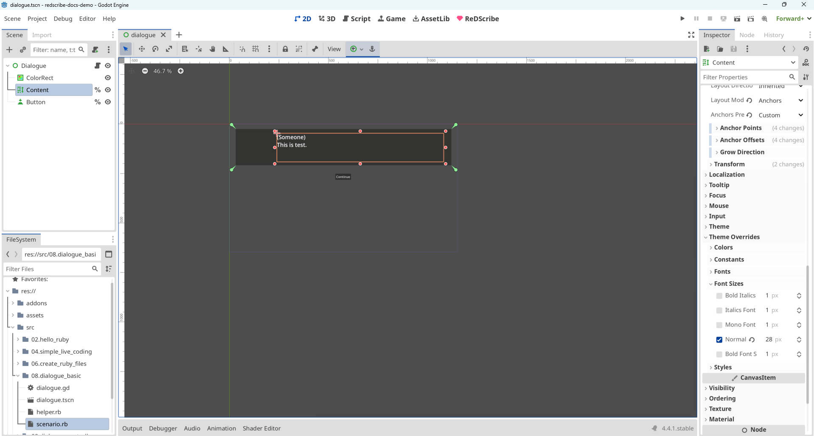The image size is (814, 436).
Task: Open the Shader Editor bottom panel
Action: [261, 428]
